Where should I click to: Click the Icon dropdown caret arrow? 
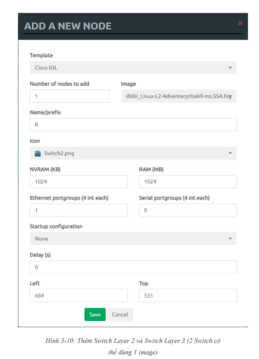coord(230,153)
